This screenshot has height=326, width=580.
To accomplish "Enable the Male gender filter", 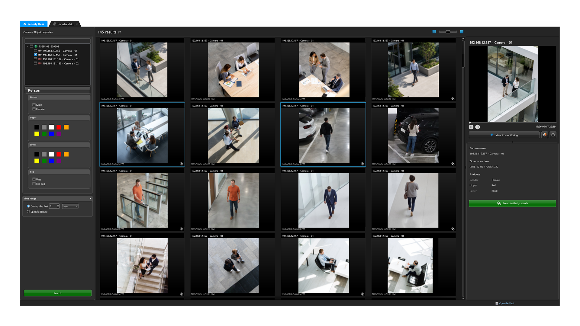I will pos(34,104).
